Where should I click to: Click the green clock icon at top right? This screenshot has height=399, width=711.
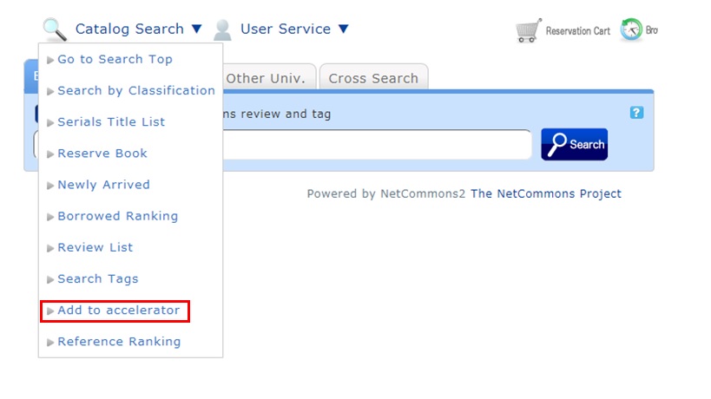(x=631, y=29)
